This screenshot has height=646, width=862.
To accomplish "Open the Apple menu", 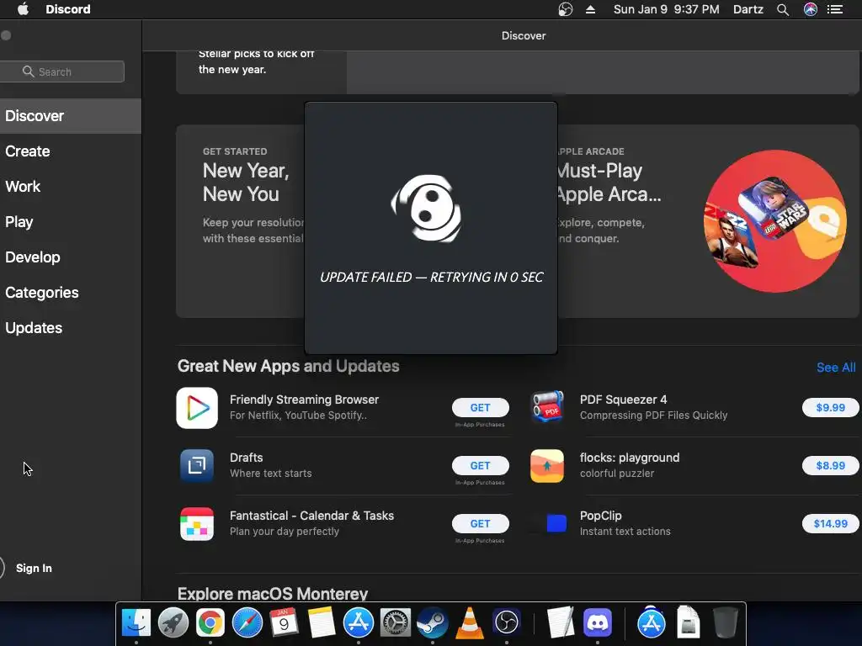I will 23,9.
